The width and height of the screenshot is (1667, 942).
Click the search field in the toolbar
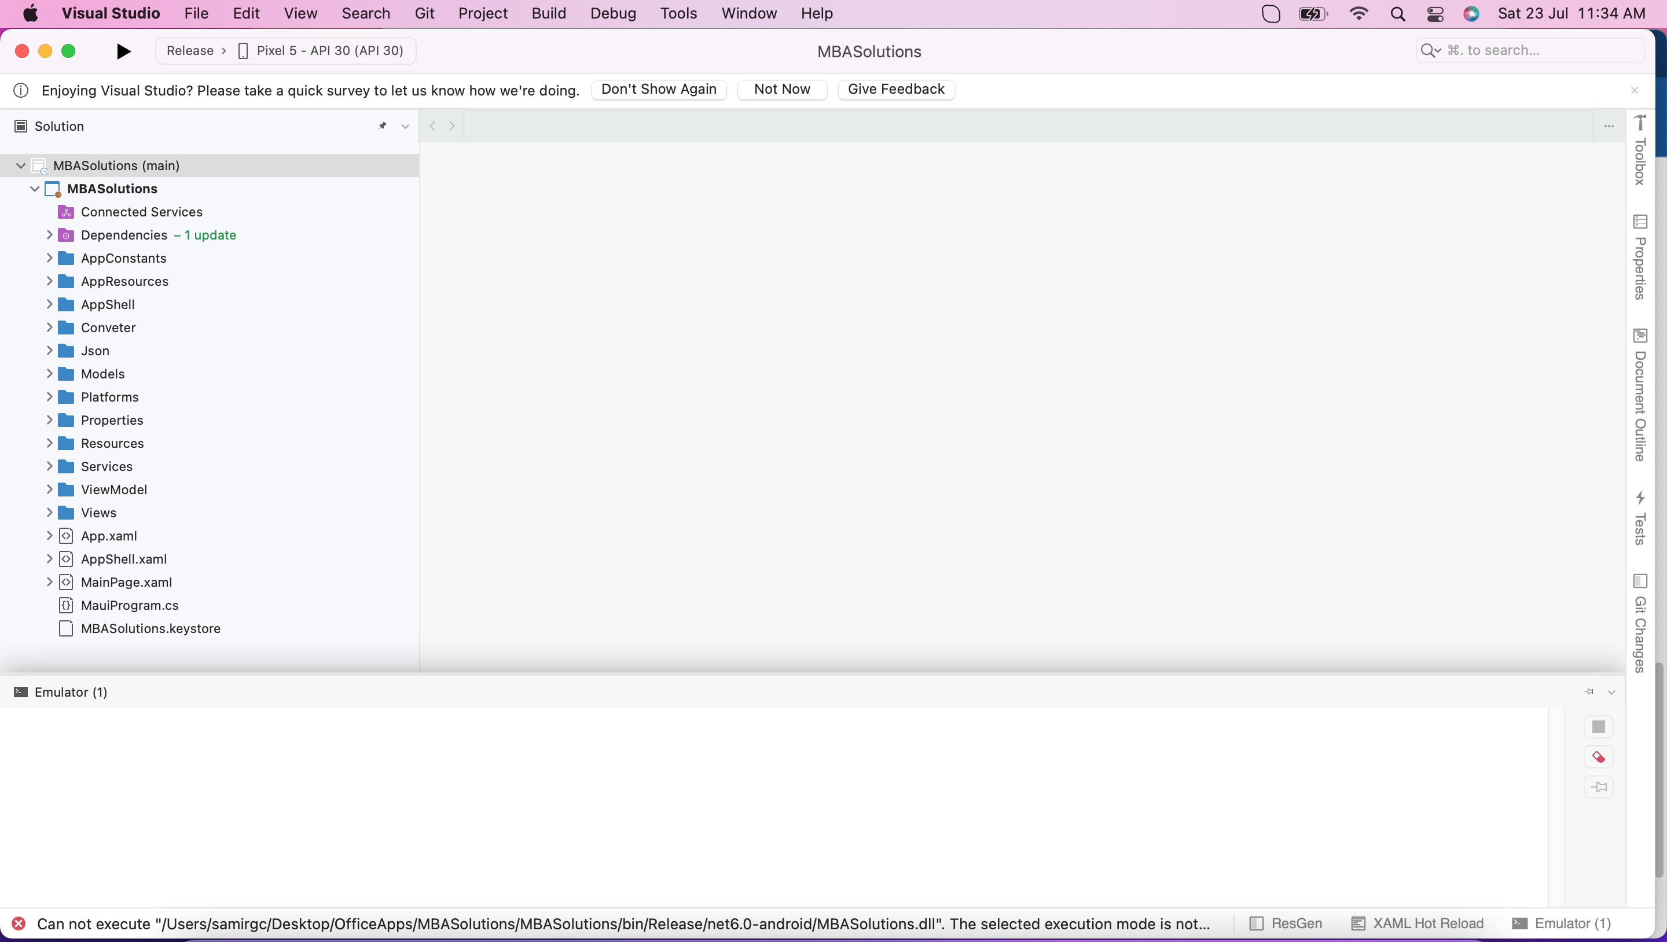1530,50
